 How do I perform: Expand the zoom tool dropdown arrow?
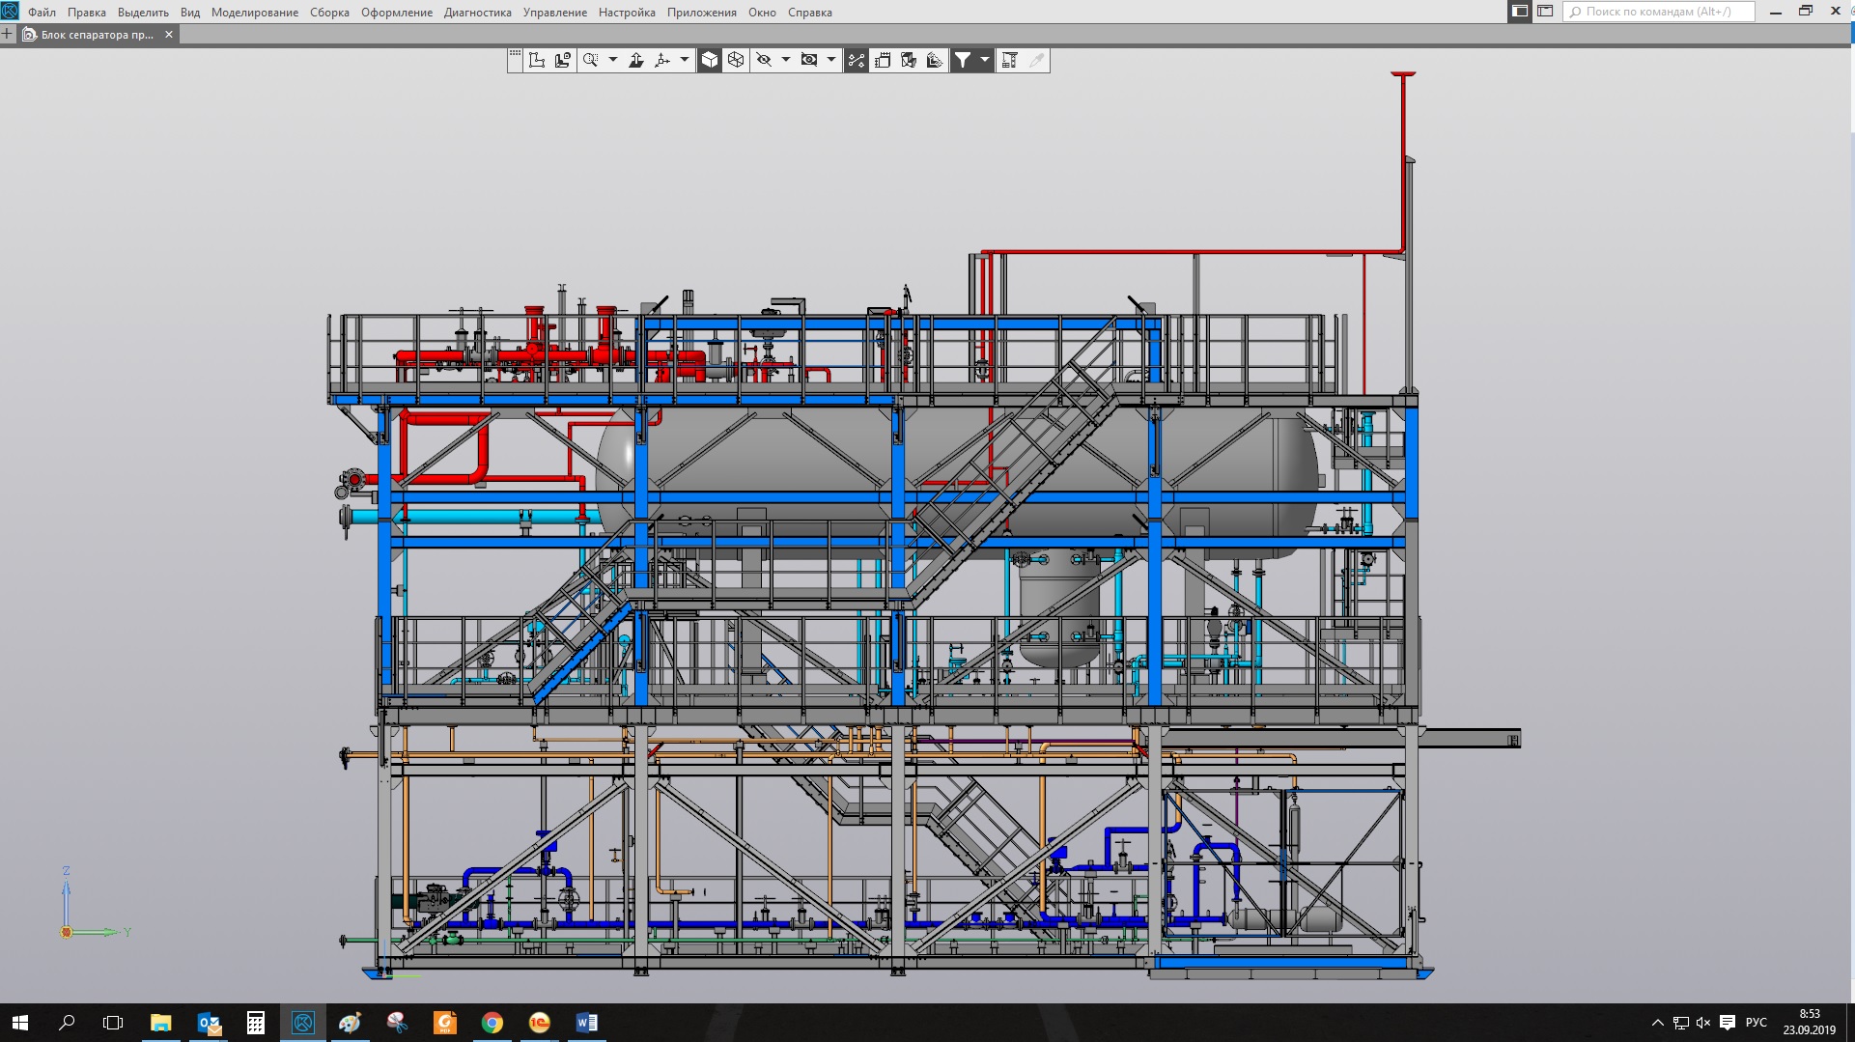[x=613, y=60]
